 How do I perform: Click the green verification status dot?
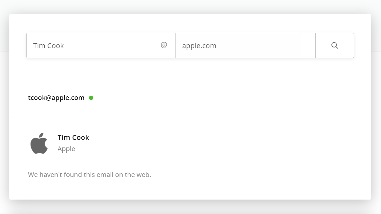coord(91,98)
